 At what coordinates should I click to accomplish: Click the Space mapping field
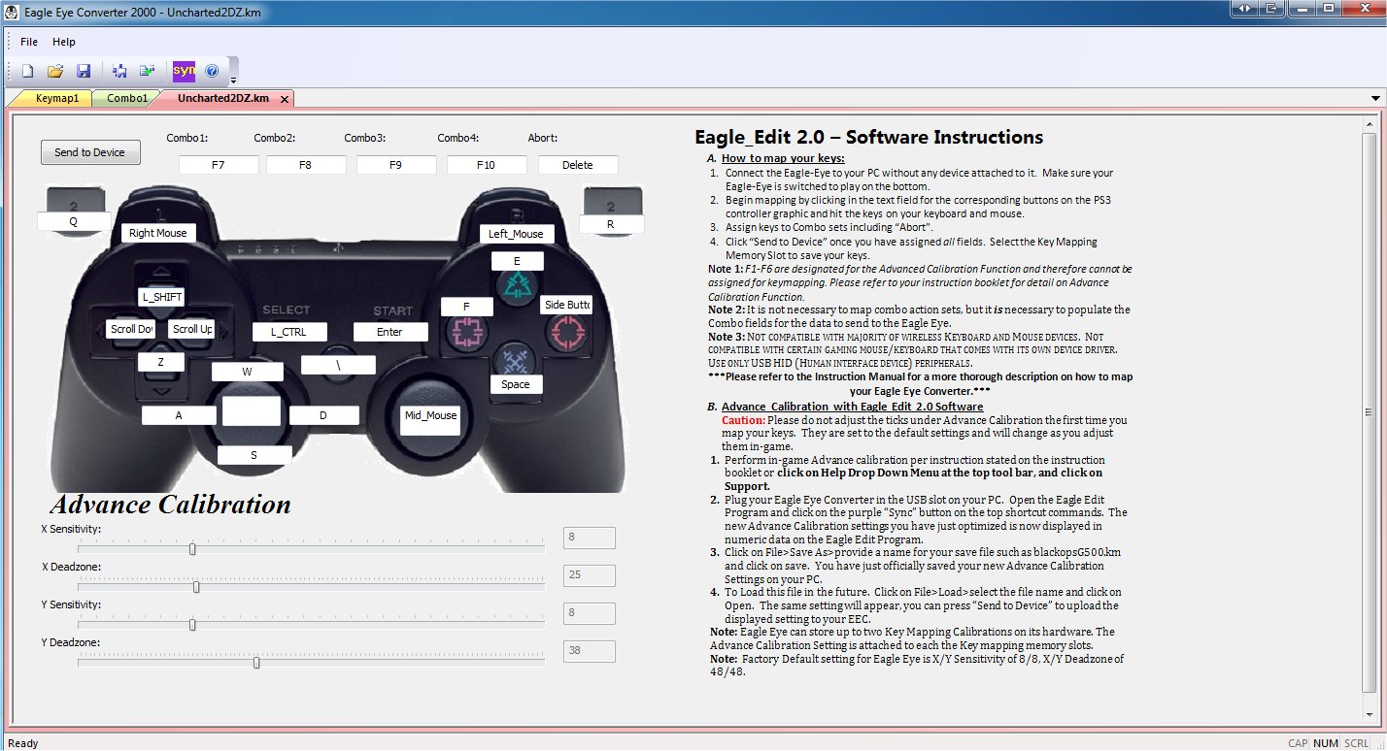516,384
